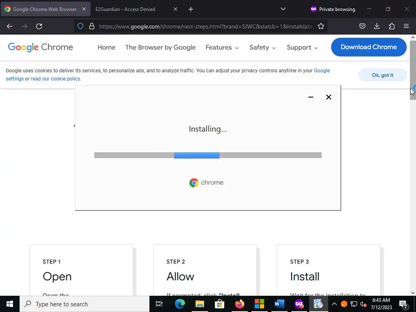Switch to E2Guardian - Access Denied tab
The width and height of the screenshot is (416, 312).
[136, 9]
